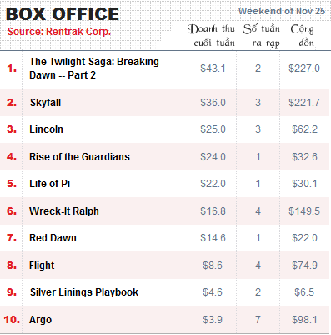Click the Lincoln movie title
The width and height of the screenshot is (331, 335).
(46, 129)
